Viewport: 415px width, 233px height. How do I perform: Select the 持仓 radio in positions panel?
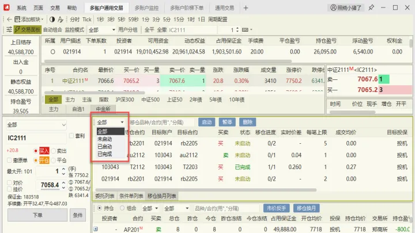(99, 208)
